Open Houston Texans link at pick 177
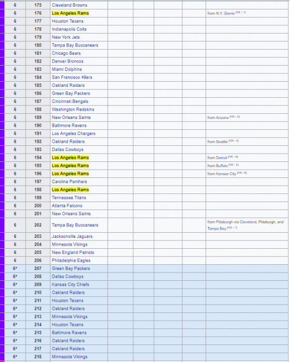Image resolution: width=290 pixels, height=362 pixels. tap(68, 21)
